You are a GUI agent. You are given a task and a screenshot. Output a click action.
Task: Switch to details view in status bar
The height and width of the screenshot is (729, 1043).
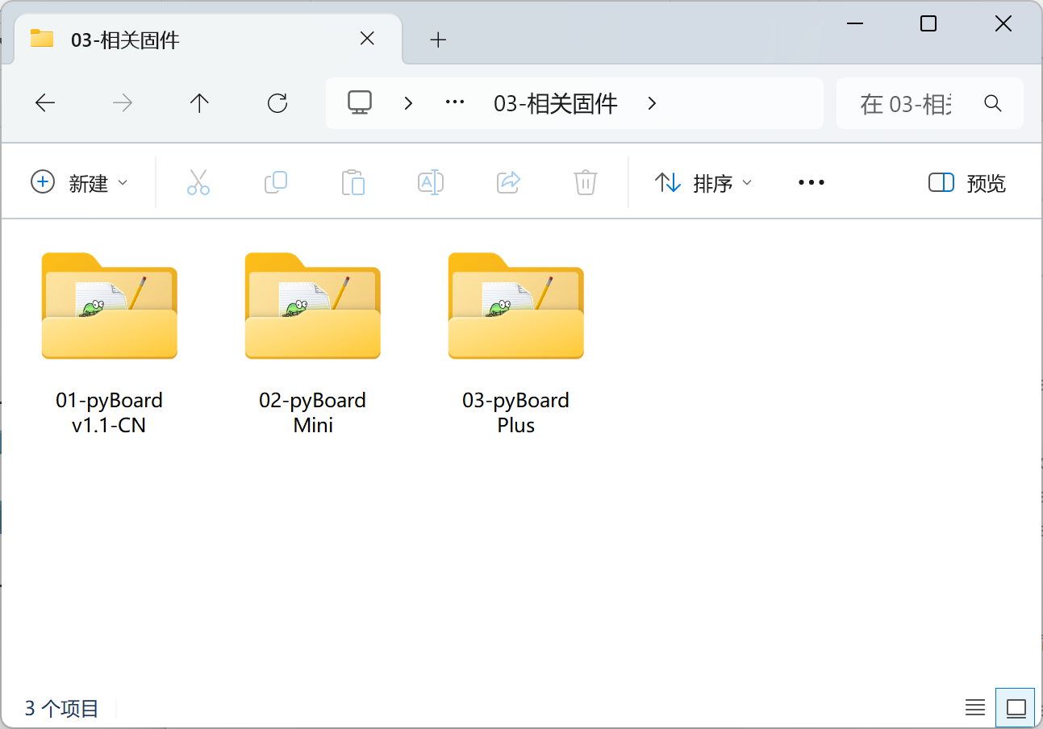coord(974,707)
